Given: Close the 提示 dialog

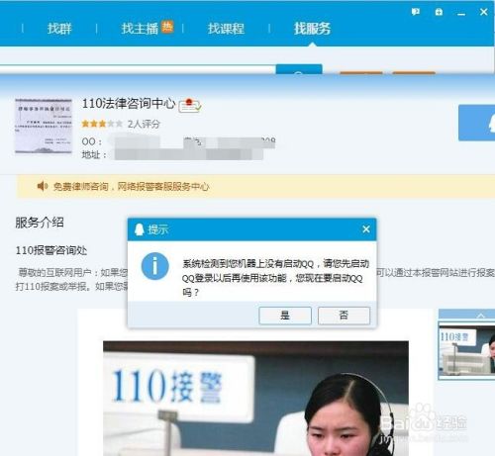Looking at the screenshot, I should tap(366, 229).
